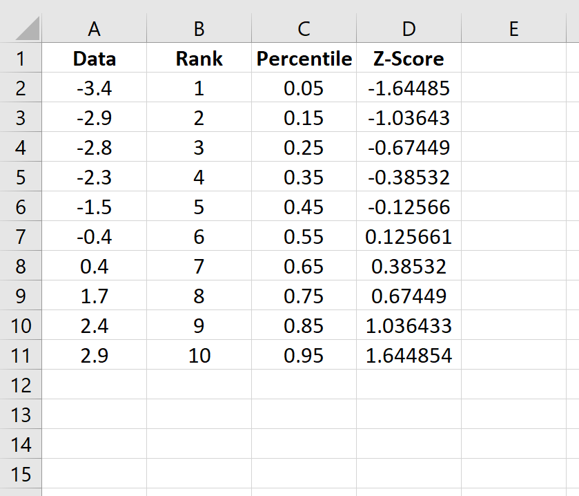Image resolution: width=579 pixels, height=496 pixels.
Task: Select column A header
Action: (95, 29)
